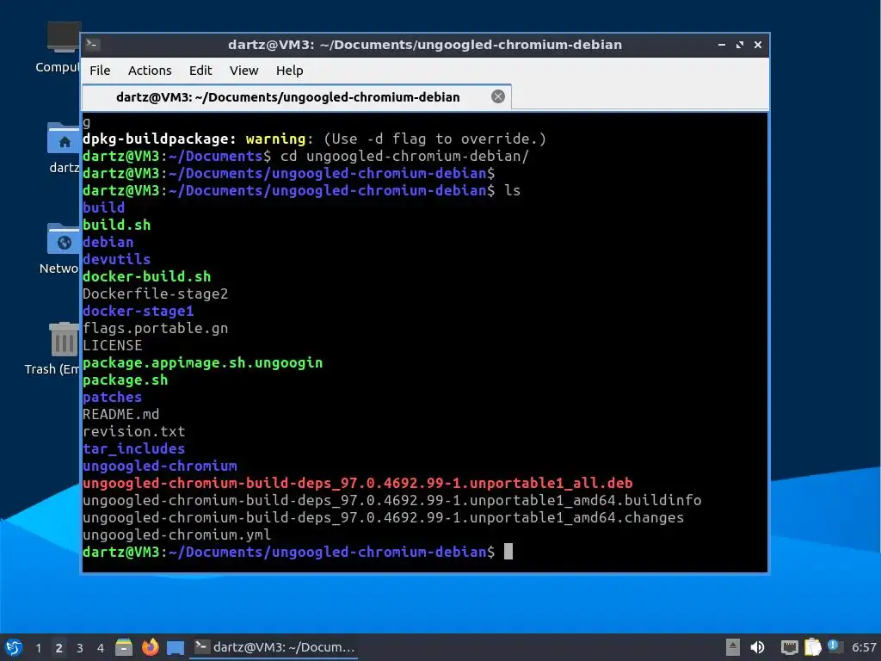Screen dimensions: 881x661
Task: Open the Actions menu in the terminal
Action: [150, 71]
